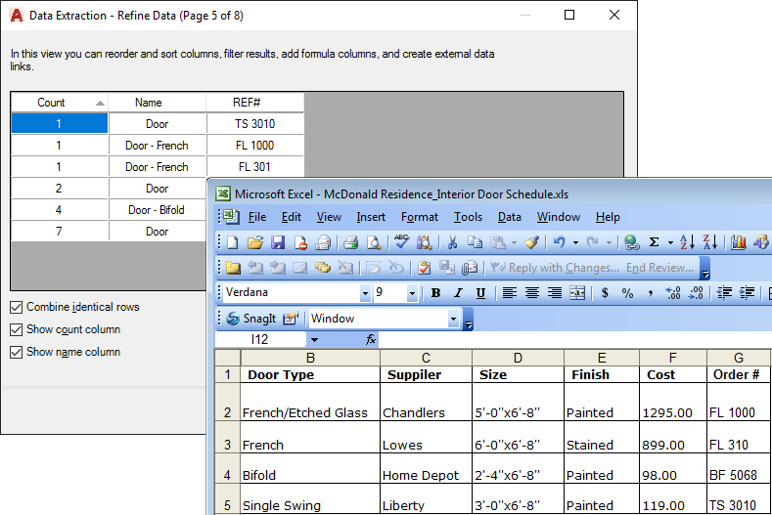Screen dimensions: 772x515
Task: Toggle Show count column checkbox
Action: click(x=17, y=329)
